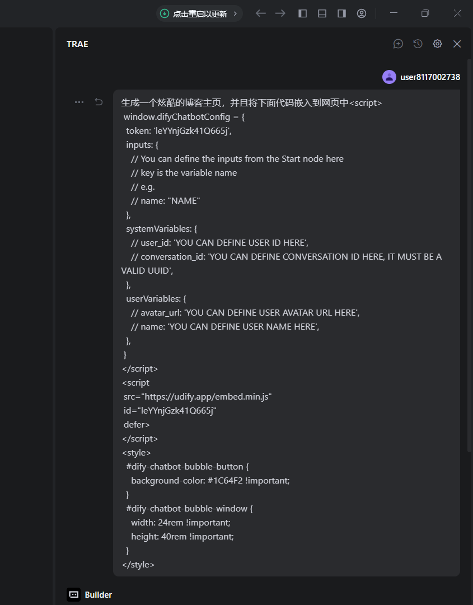
Task: Click the restart to update button
Action: [x=199, y=13]
